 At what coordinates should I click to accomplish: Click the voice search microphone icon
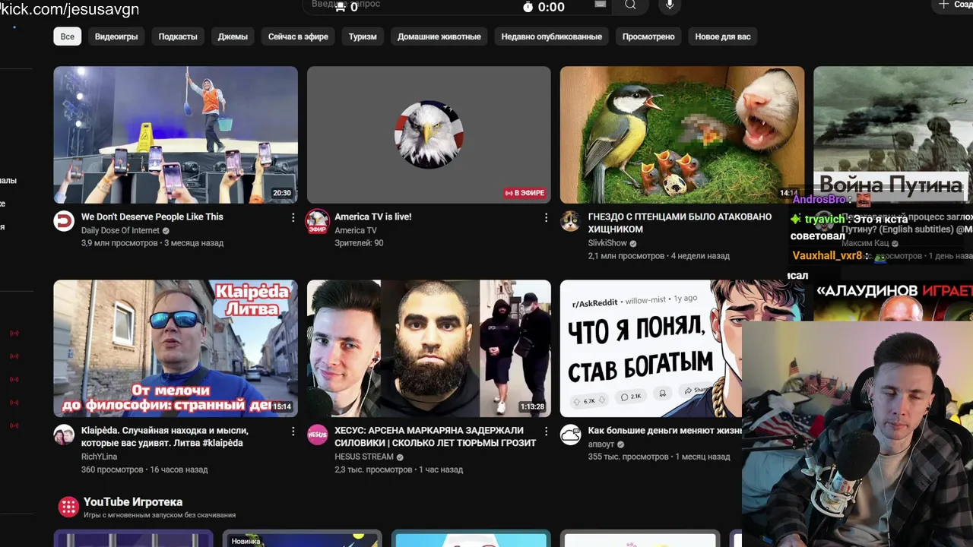[x=670, y=5]
